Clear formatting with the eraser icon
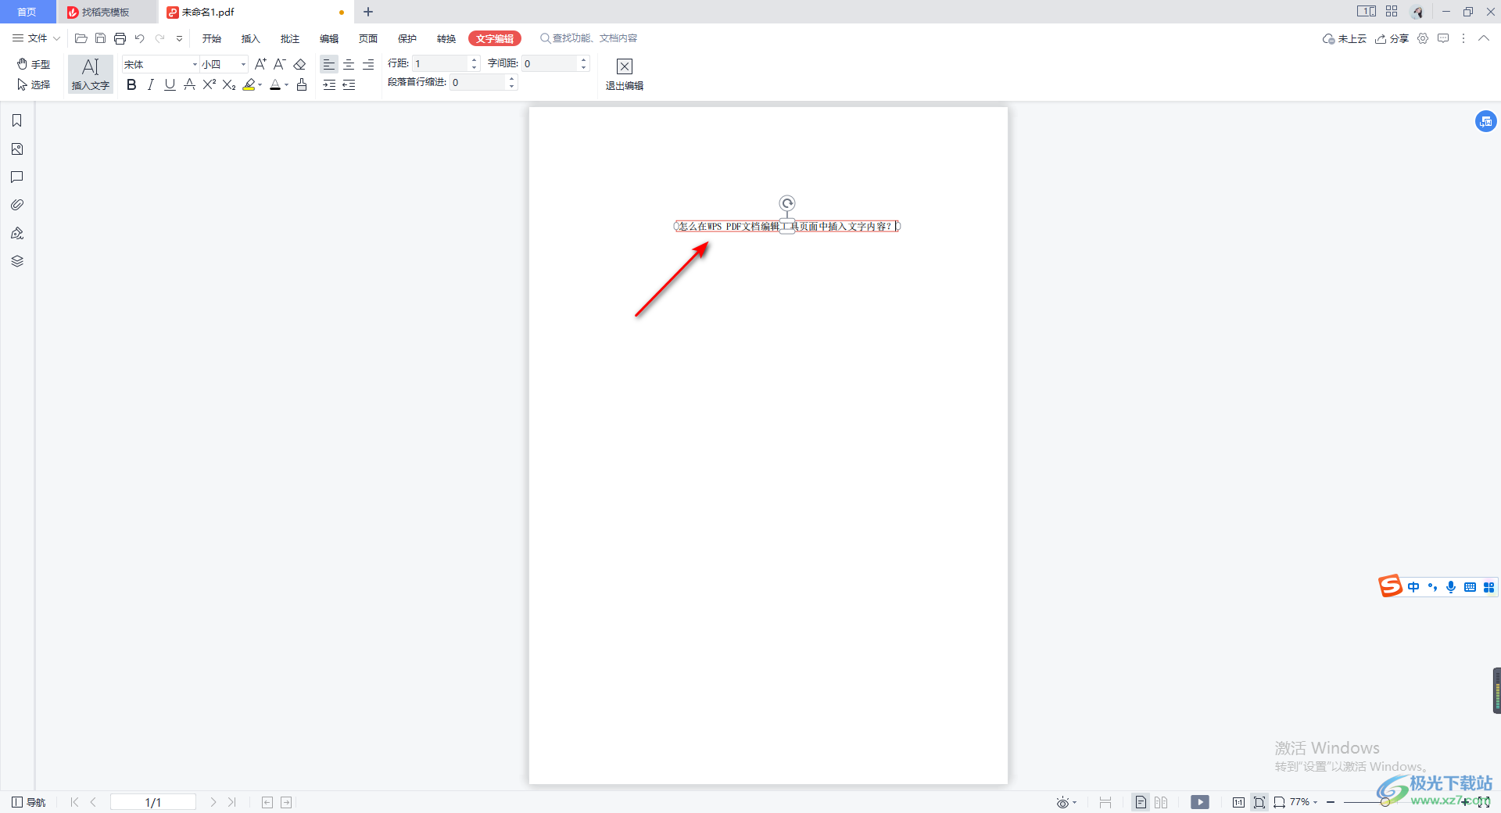Viewport: 1501px width, 813px height. pyautogui.click(x=299, y=64)
